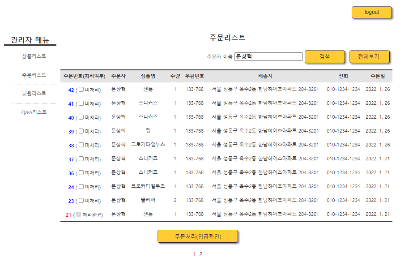The height and width of the screenshot is (262, 413).
Task: Open the red order number 21
Action: point(68,215)
